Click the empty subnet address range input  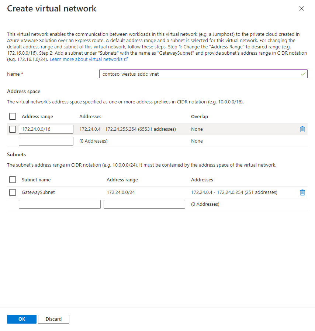[144, 204]
